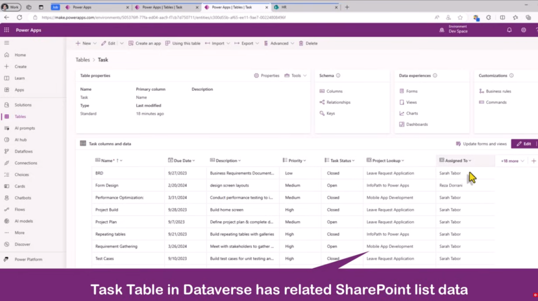Open Apps in the sidebar

19,90
